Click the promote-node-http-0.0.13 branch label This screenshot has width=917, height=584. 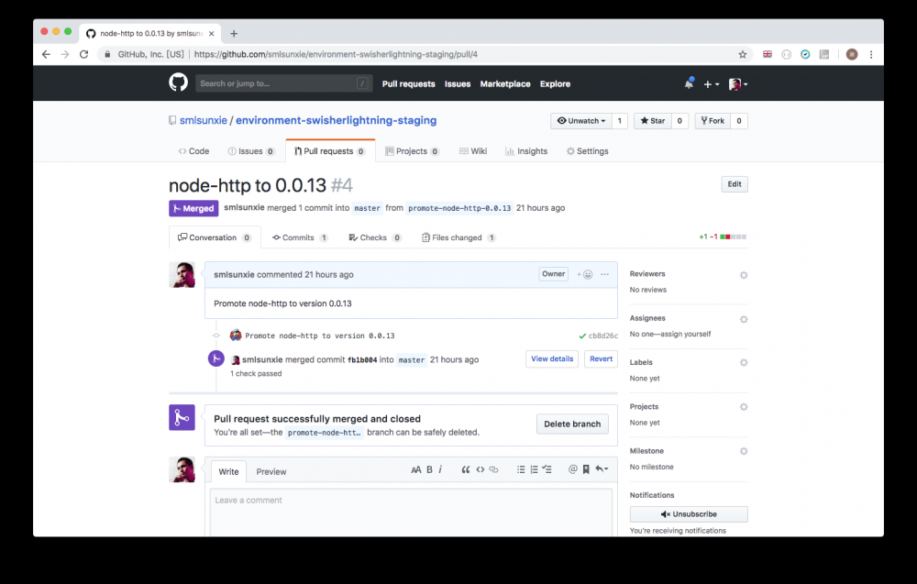459,208
